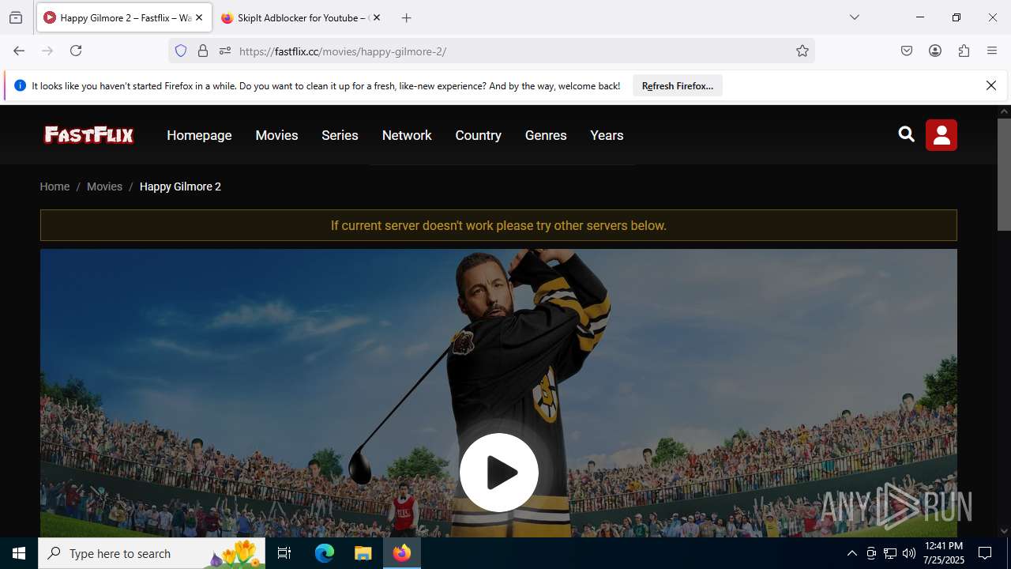Open the site search magnifier icon
Viewport: 1011px width, 569px height.
[x=906, y=134]
